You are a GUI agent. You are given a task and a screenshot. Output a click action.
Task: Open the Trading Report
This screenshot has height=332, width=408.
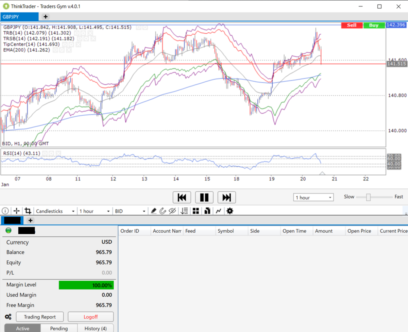40,317
